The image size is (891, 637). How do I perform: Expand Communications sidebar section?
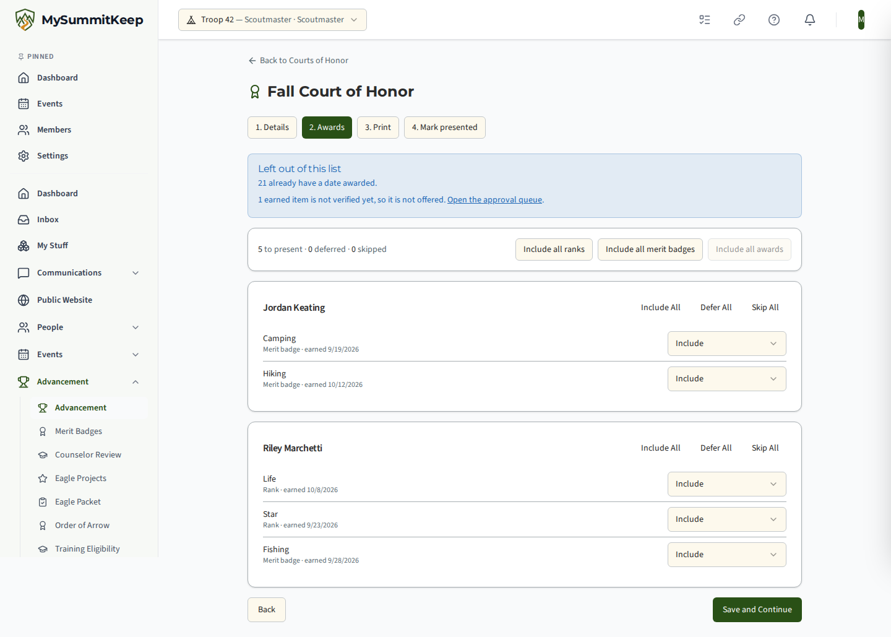click(79, 273)
